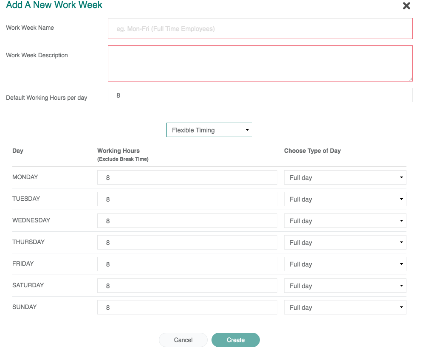Edit Thursday working hours field
This screenshot has width=423, height=348.
[187, 242]
